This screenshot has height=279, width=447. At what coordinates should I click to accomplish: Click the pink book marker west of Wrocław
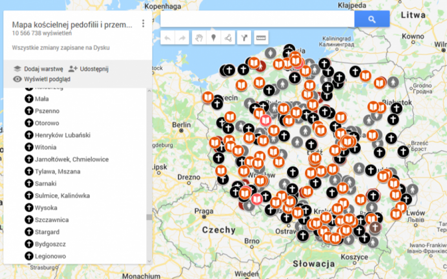[x=257, y=199]
